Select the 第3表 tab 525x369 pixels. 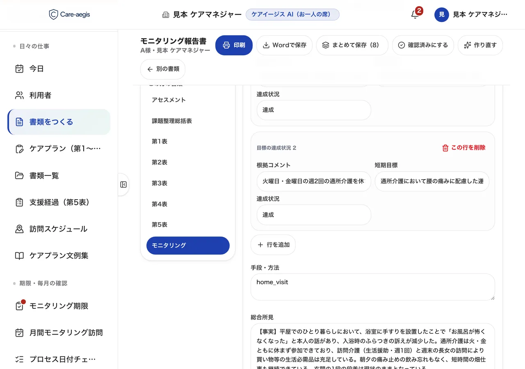click(188, 183)
